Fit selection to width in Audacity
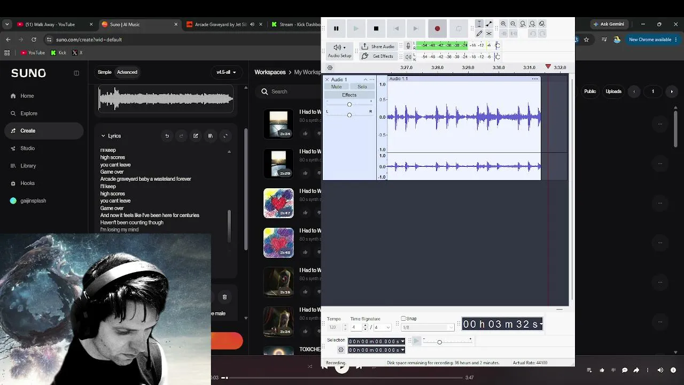This screenshot has width=684, height=385. point(523,24)
